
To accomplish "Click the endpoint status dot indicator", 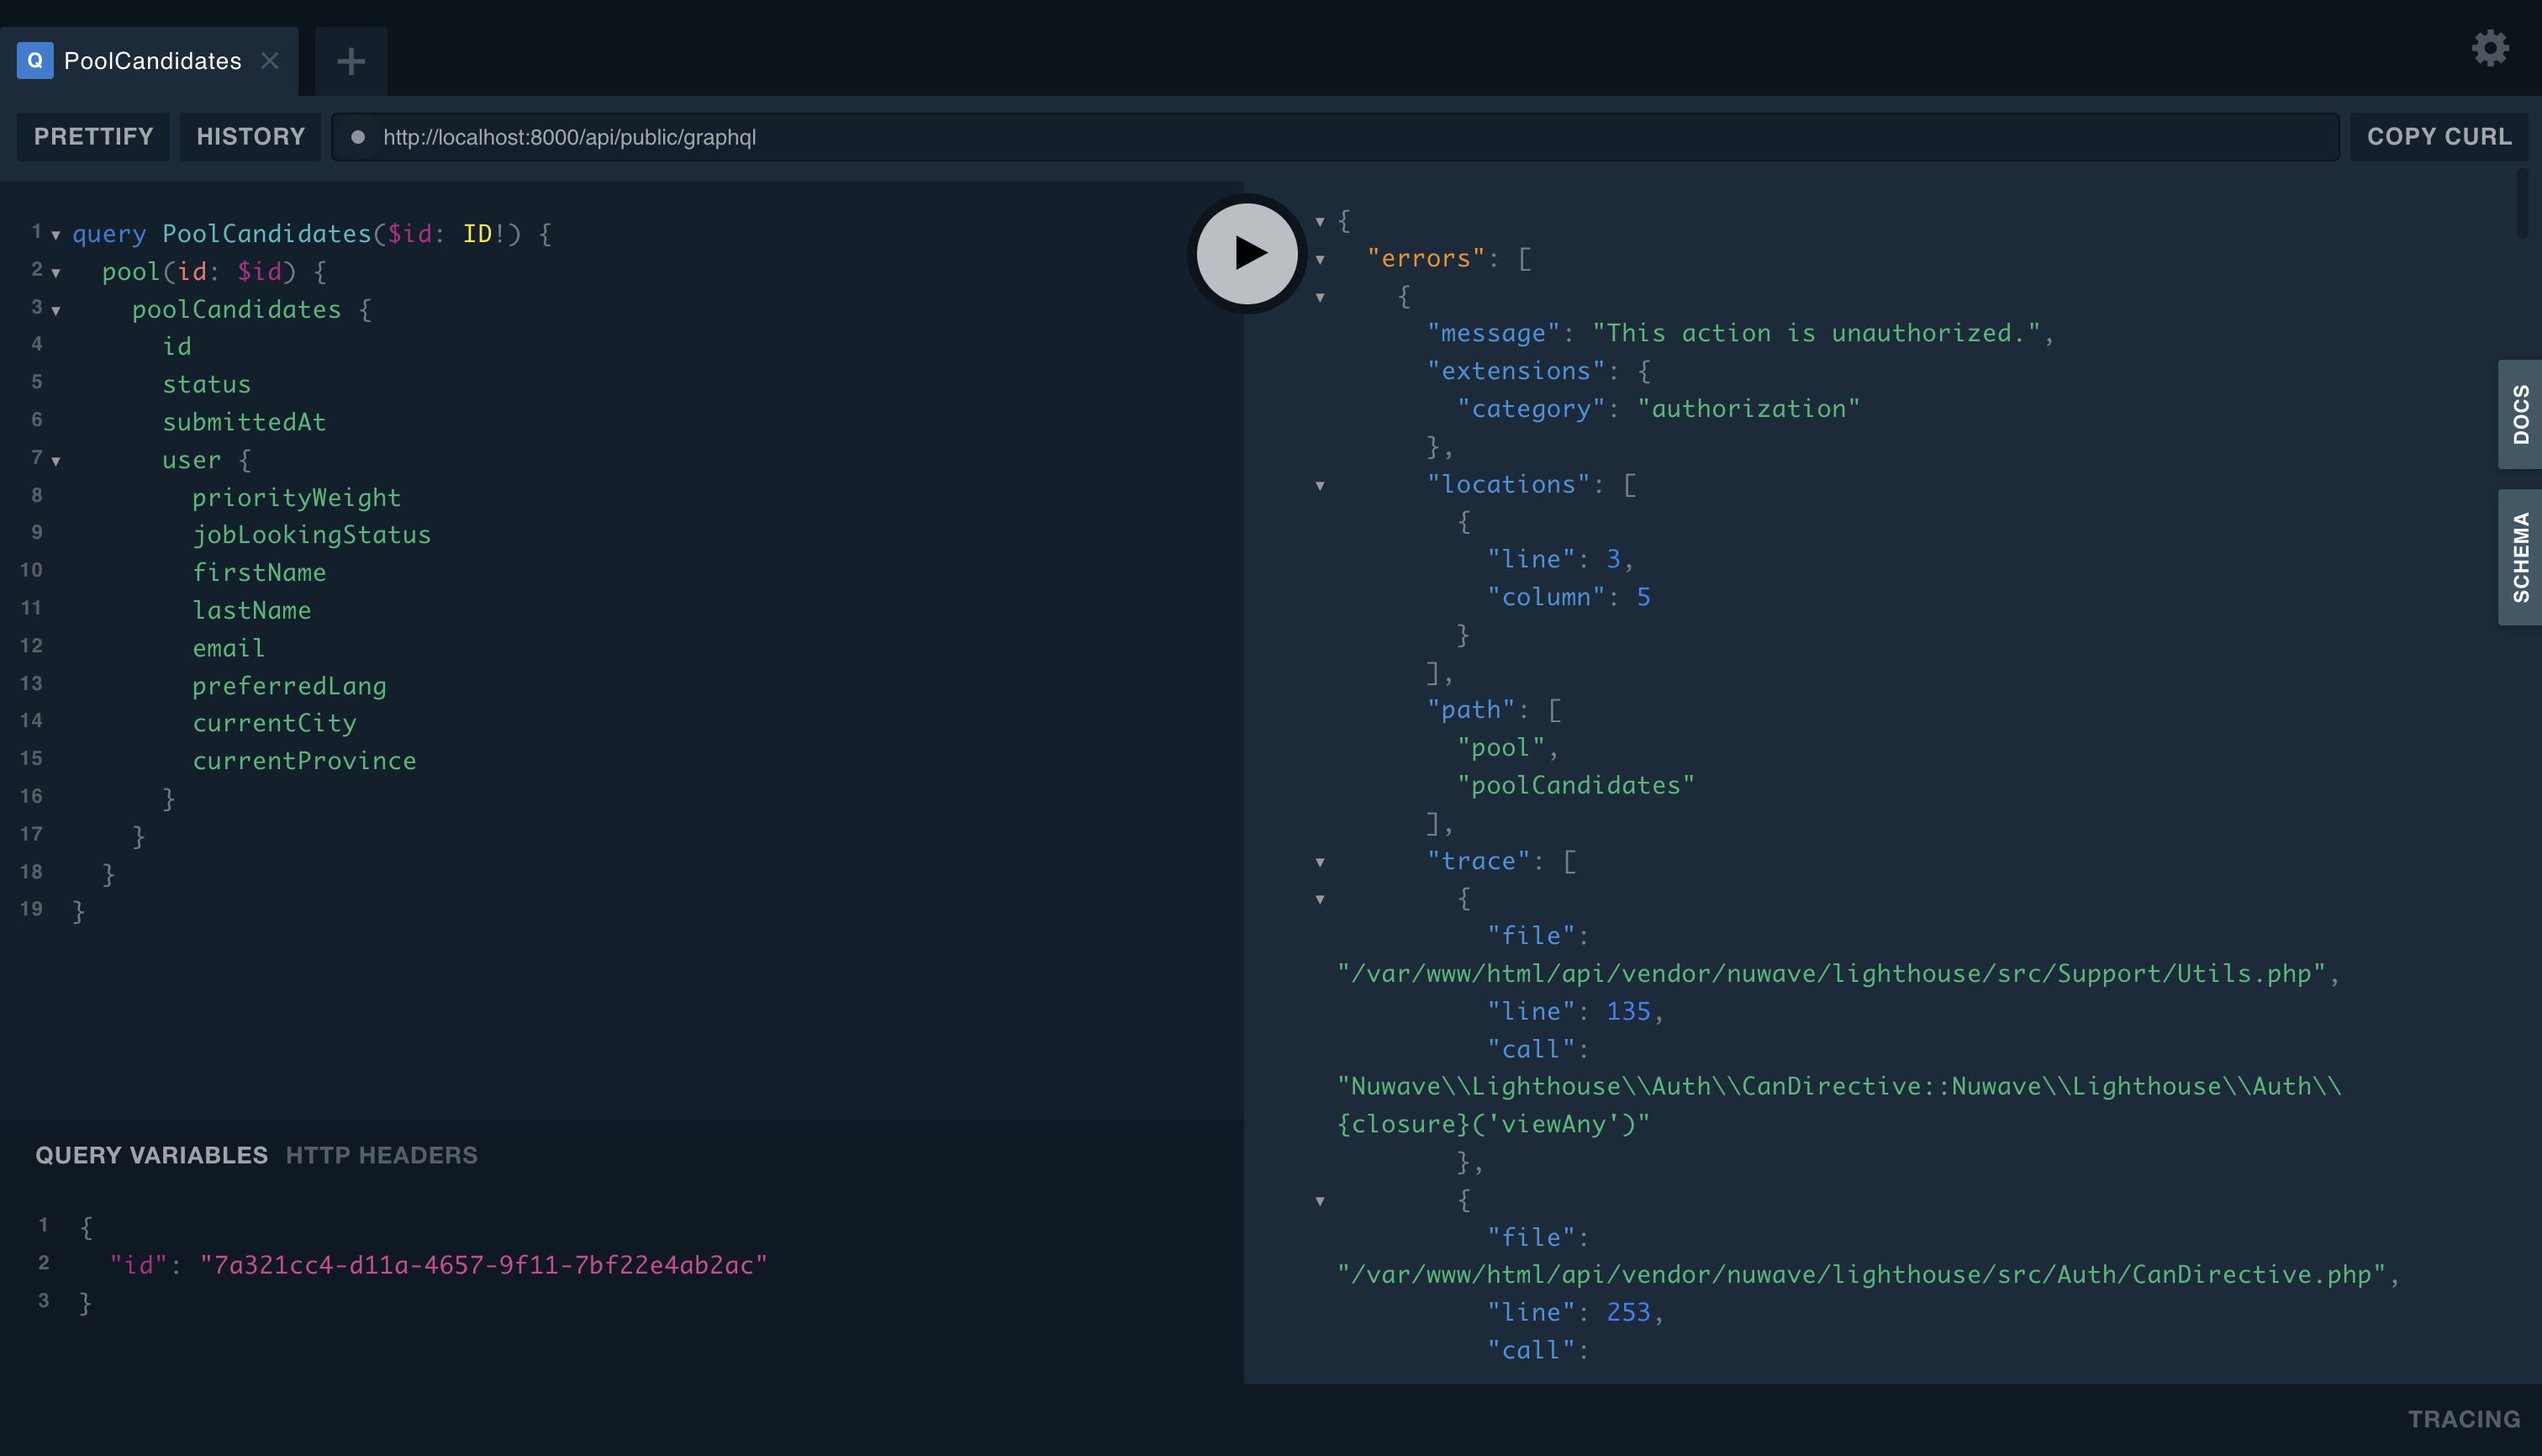I will click(357, 137).
